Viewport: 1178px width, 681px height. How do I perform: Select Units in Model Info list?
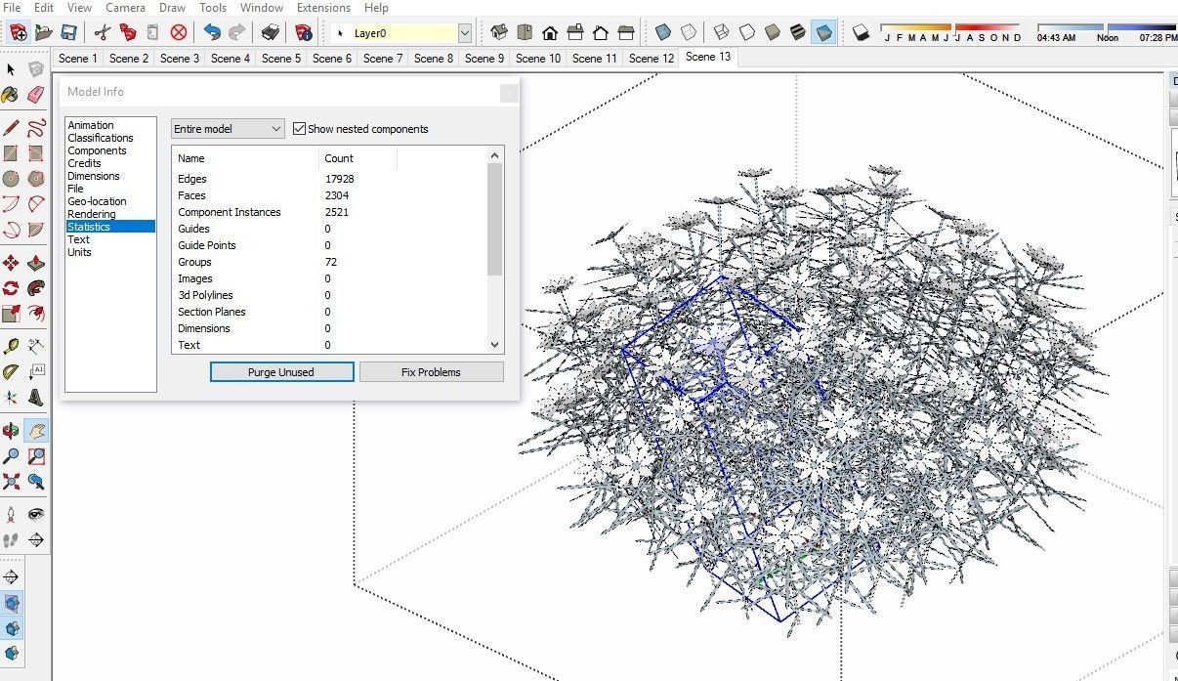pos(79,252)
